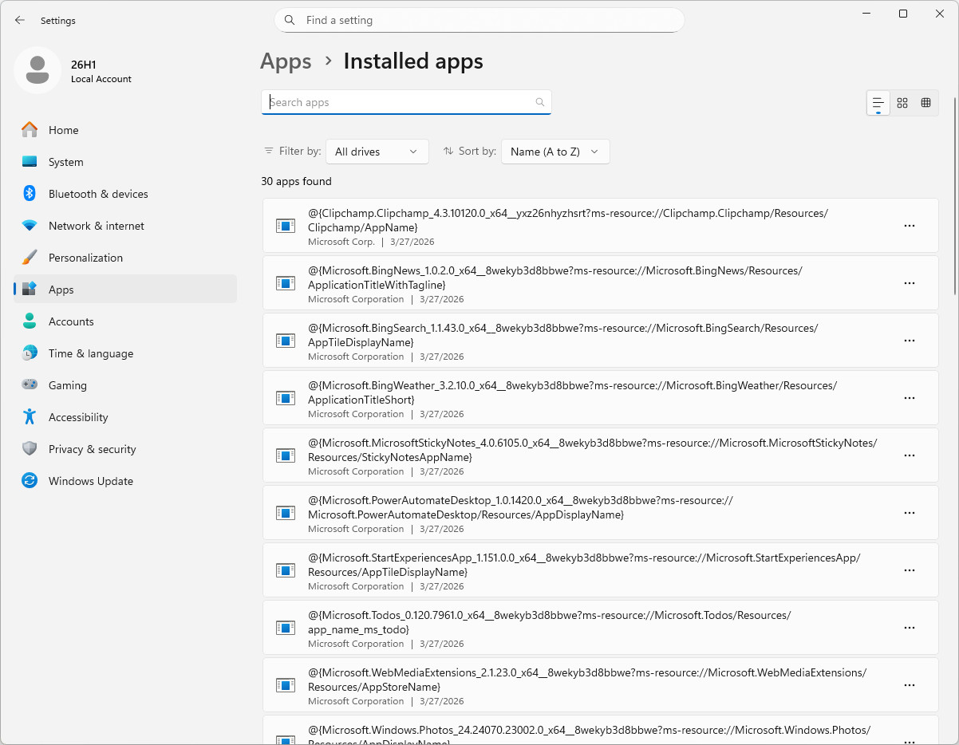959x745 pixels.
Task: Open the Sort by Name (A to Z) dropdown
Action: [x=555, y=152]
